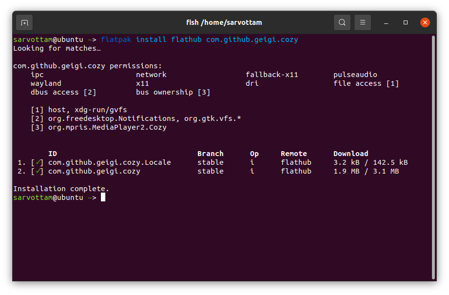Screen dimensions: 449x295
Task: Click the 1.9 MB / 3.1 MB size
Action: click(x=366, y=171)
